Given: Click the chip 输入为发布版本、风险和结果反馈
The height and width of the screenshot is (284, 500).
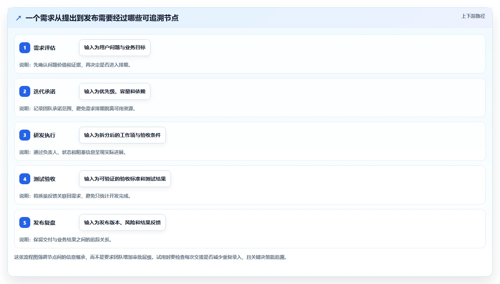Looking at the screenshot, I should click(122, 222).
